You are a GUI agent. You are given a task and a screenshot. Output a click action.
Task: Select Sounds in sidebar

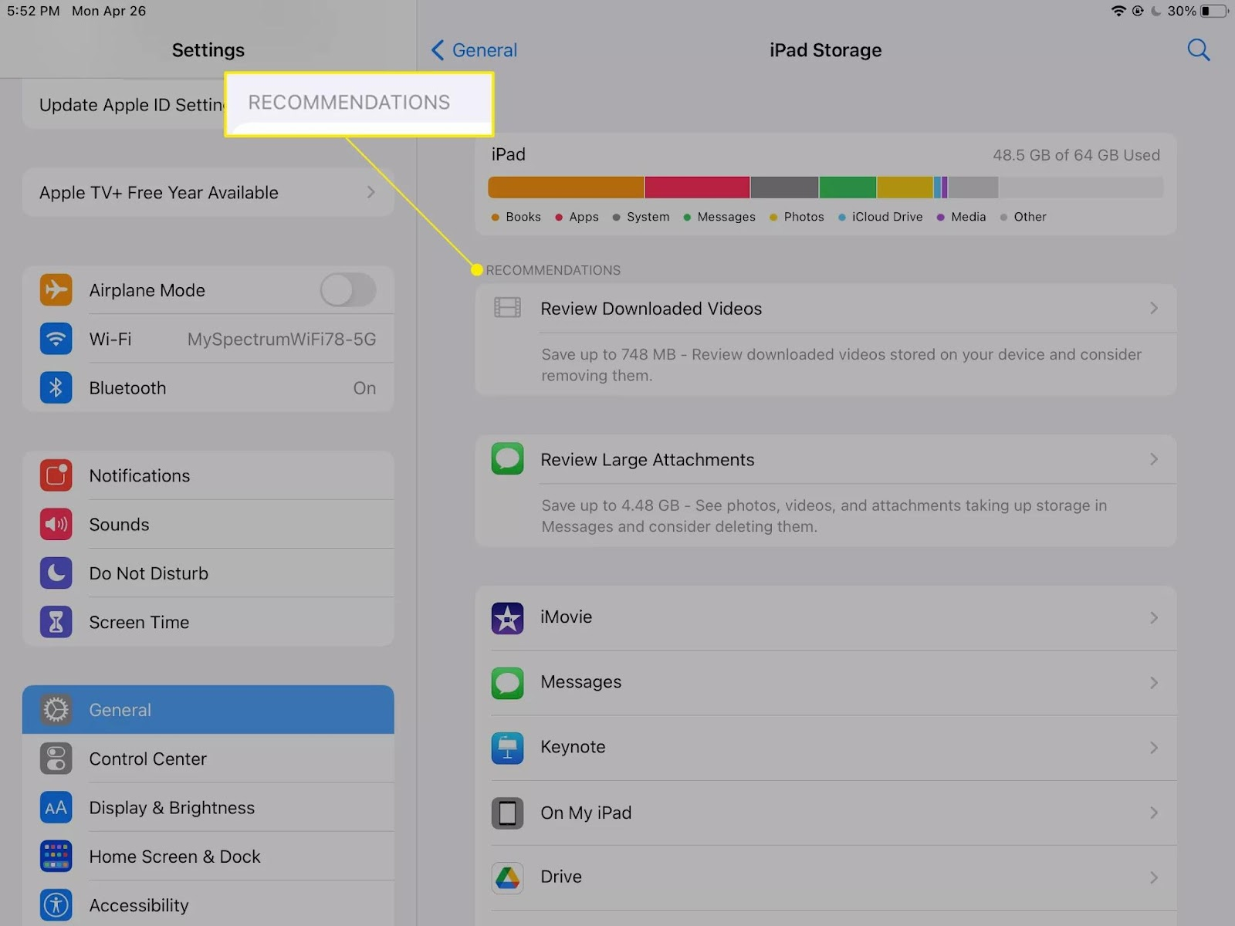(208, 525)
